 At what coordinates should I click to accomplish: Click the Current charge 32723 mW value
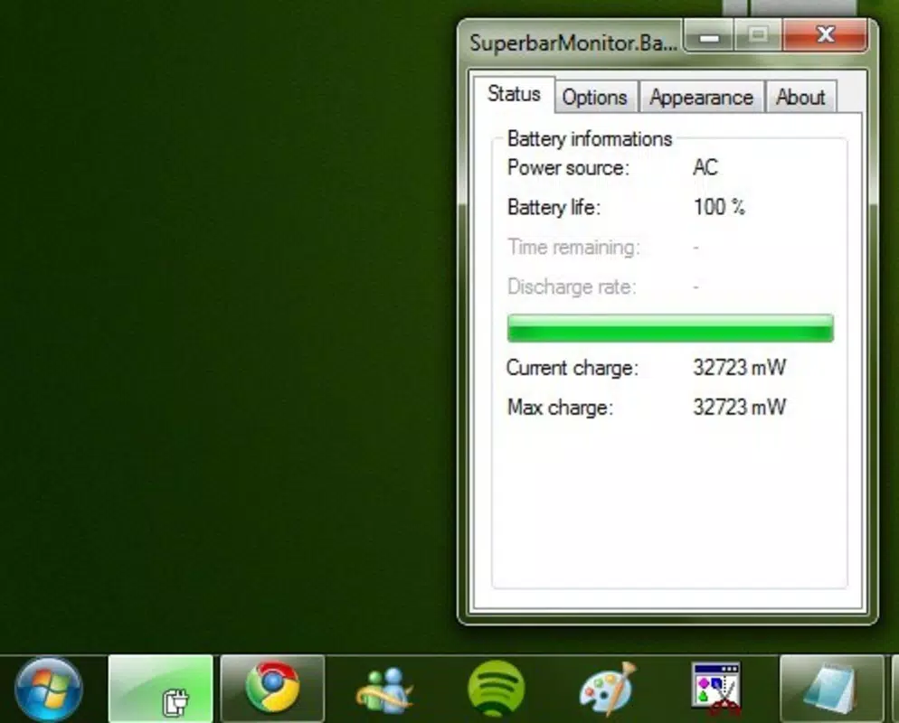click(740, 367)
